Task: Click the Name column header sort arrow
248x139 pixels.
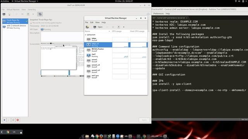Action: (x=109, y=31)
